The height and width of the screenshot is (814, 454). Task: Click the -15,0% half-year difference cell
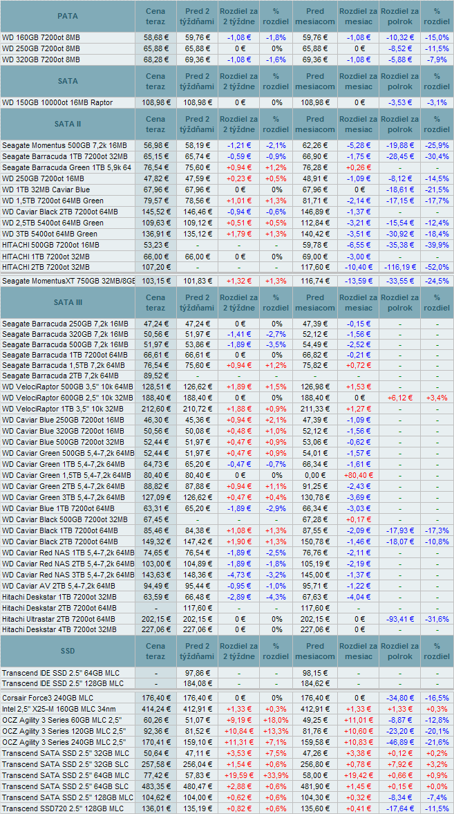point(436,38)
